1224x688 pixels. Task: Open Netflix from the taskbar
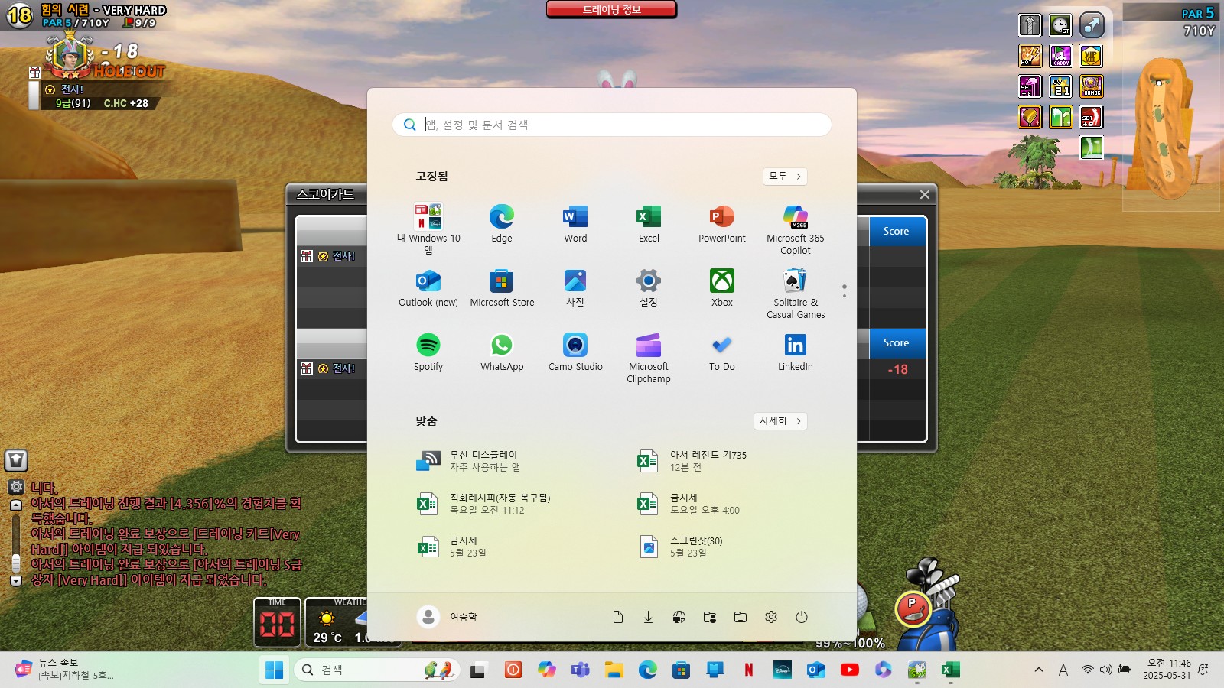coord(749,670)
